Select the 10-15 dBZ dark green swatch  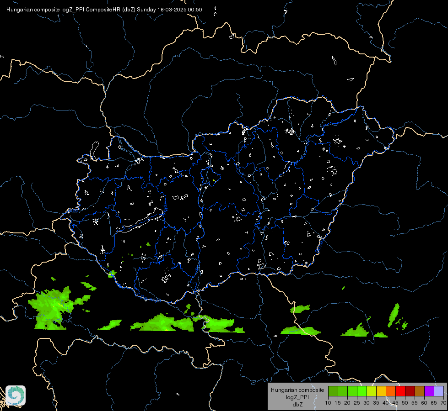click(333, 391)
